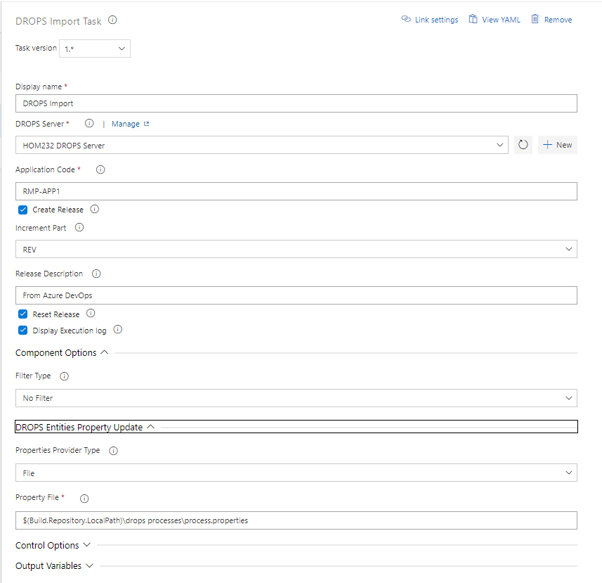Click the Property File path field
The height and width of the screenshot is (583, 602).
296,520
